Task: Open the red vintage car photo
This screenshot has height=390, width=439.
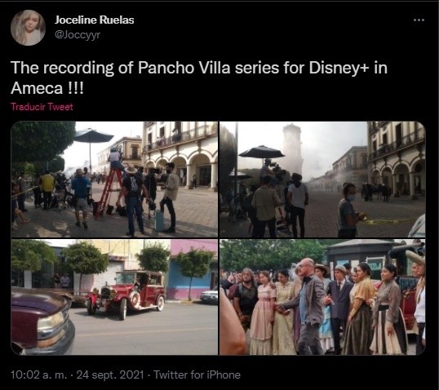Action: (x=114, y=297)
